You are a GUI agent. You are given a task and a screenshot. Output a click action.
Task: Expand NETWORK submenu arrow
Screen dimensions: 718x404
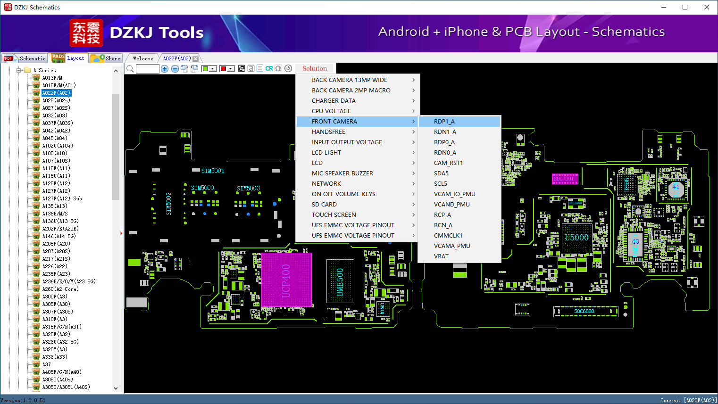pyautogui.click(x=414, y=184)
